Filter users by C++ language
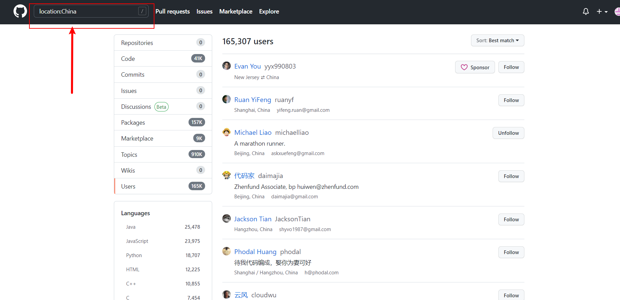620x300 pixels. tap(163, 284)
